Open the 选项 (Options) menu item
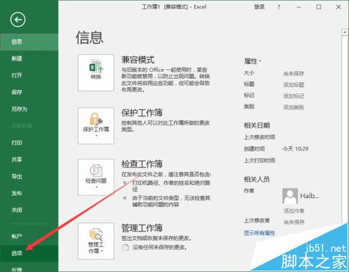The image size is (349, 272). click(x=29, y=253)
